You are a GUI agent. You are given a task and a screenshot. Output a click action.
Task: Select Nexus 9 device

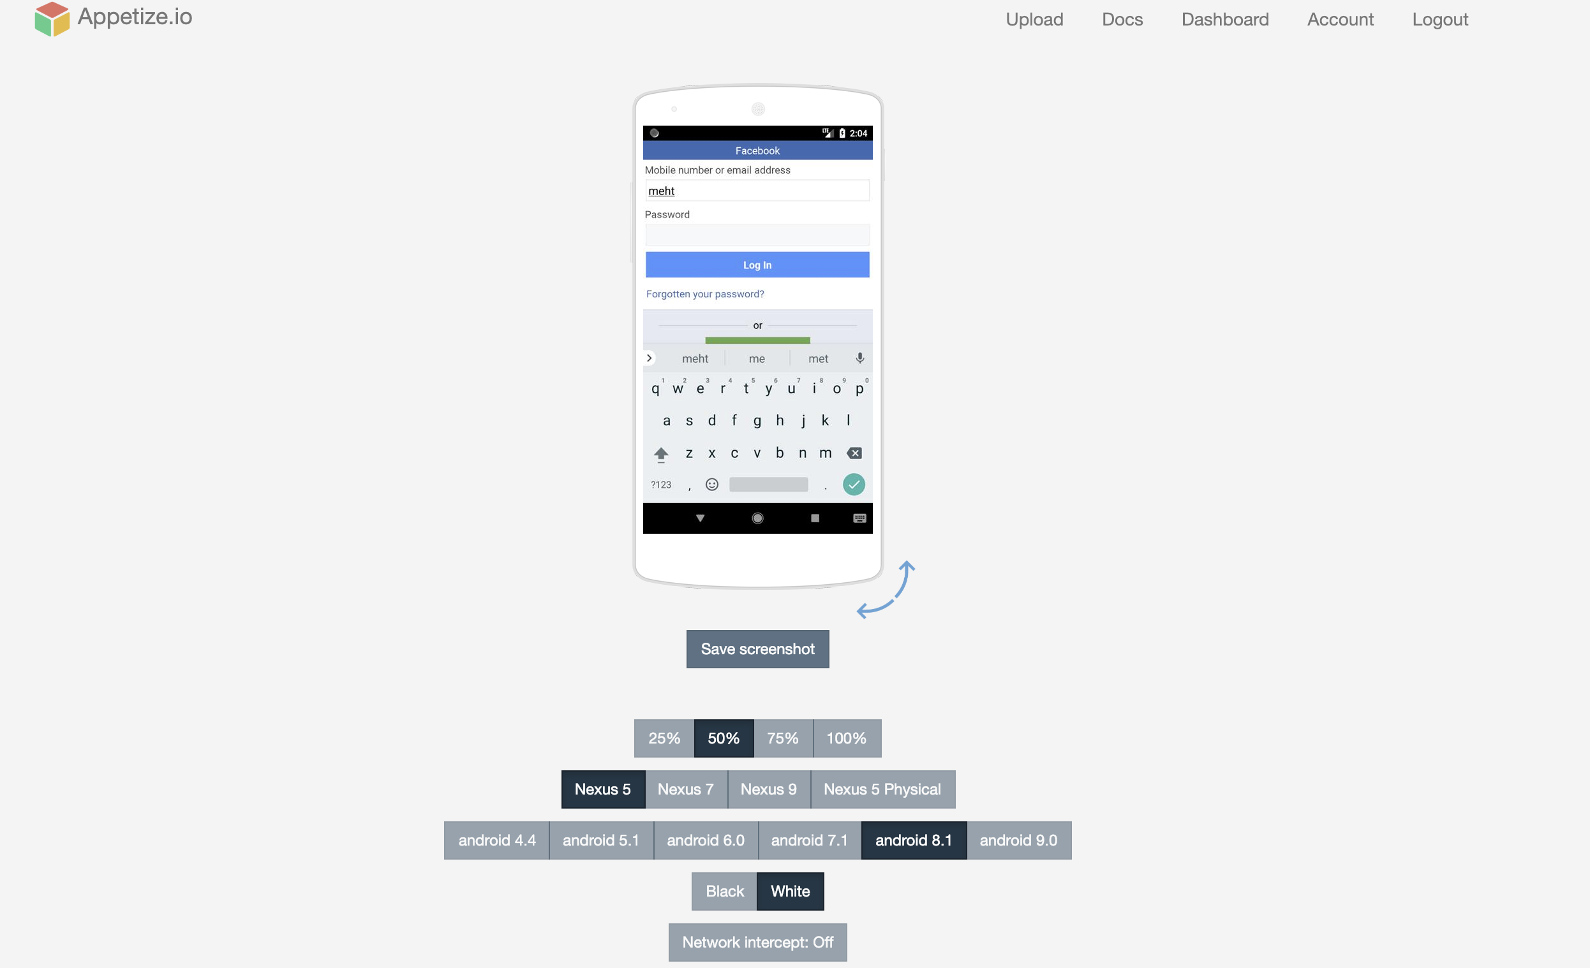click(768, 789)
